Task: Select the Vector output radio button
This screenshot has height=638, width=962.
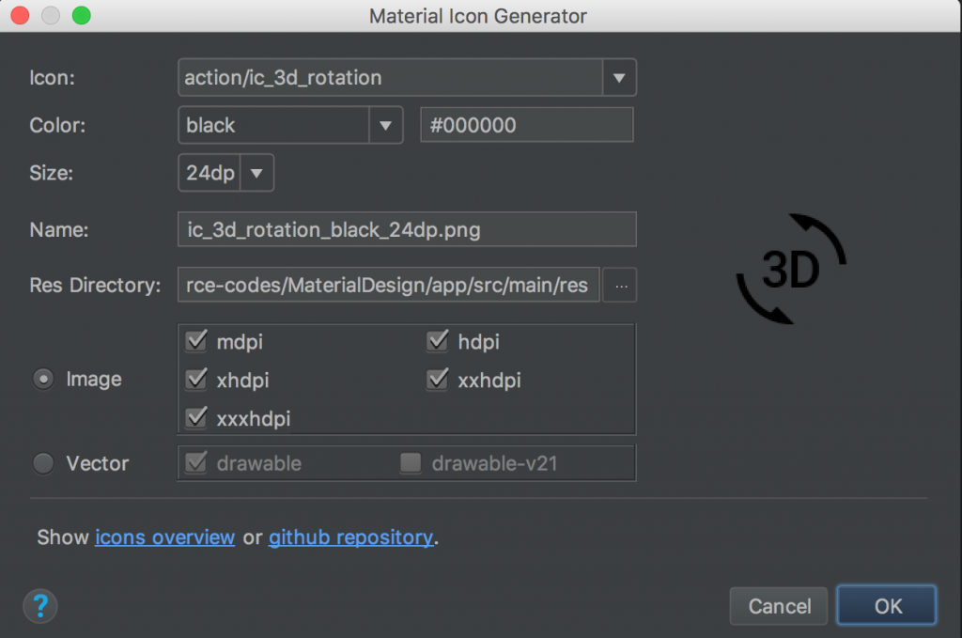Action: 42,463
